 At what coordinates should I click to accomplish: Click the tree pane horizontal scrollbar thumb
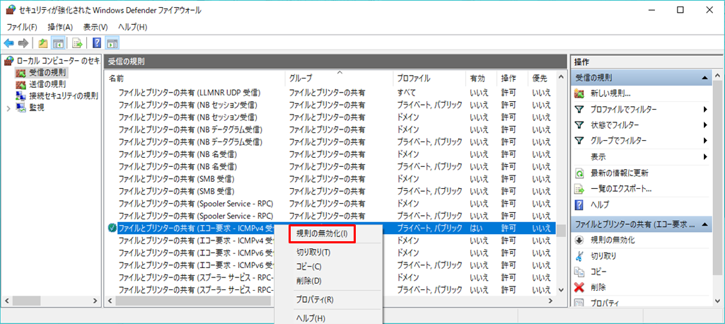click(26, 301)
